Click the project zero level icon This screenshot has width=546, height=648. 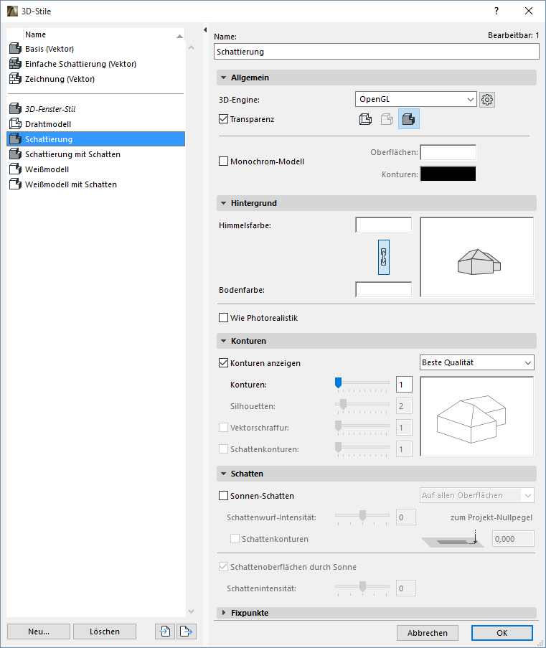453,540
